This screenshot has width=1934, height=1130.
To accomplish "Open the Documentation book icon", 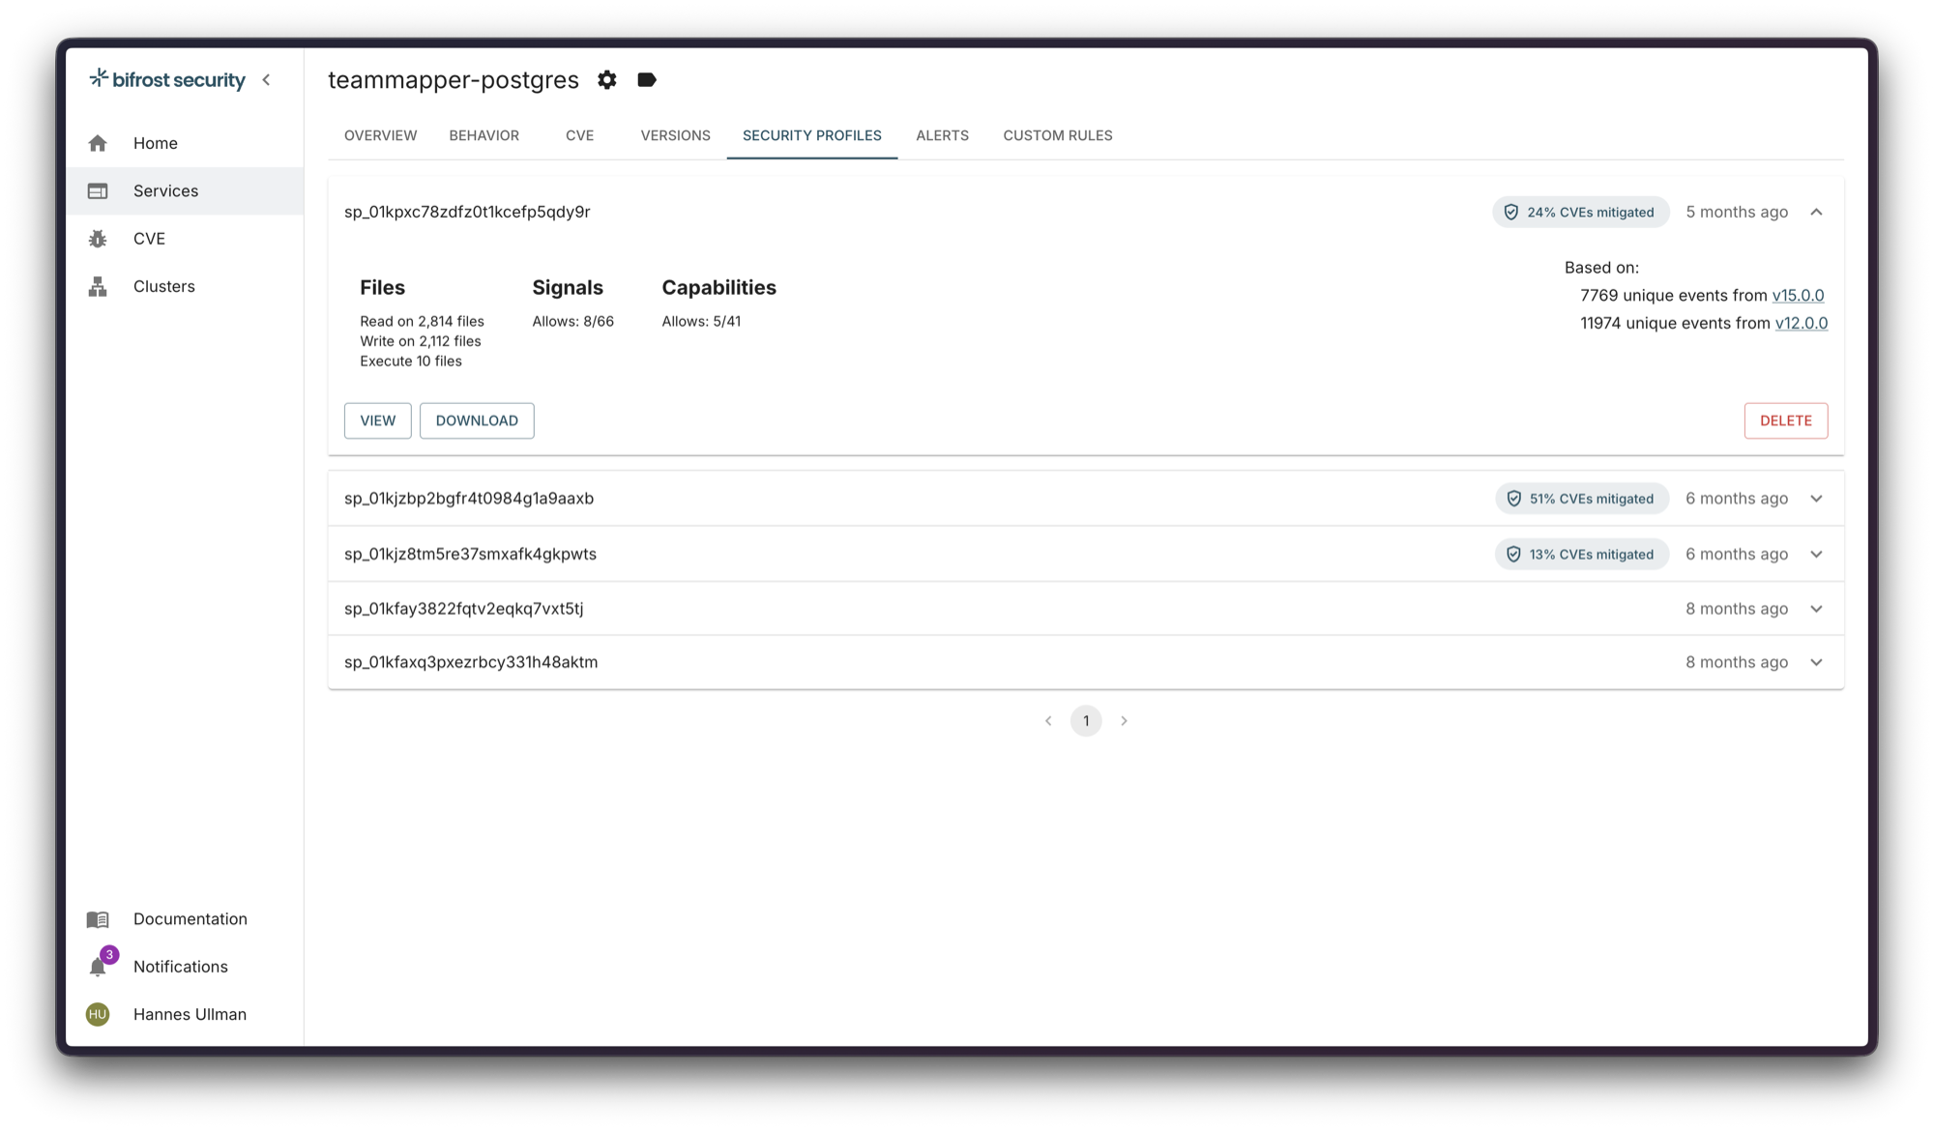I will click(98, 919).
